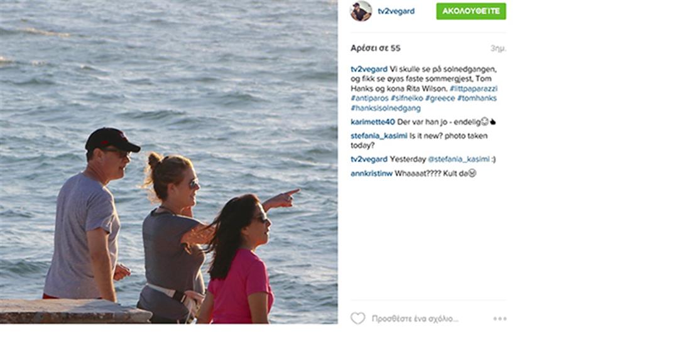
Task: Click the seaside photo of the post
Action: pos(169,162)
